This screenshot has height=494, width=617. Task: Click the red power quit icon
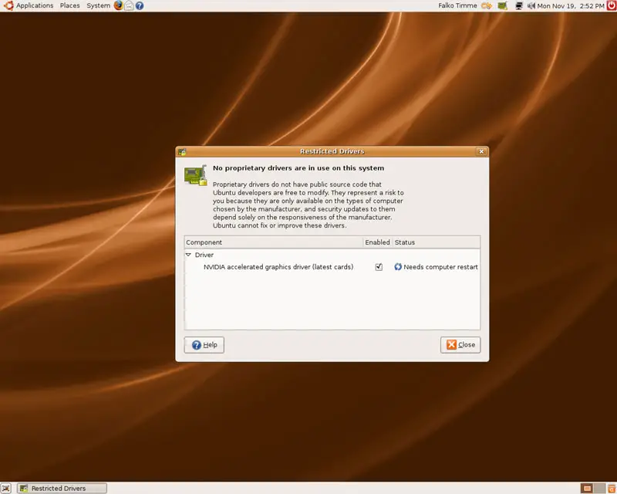(x=610, y=5)
